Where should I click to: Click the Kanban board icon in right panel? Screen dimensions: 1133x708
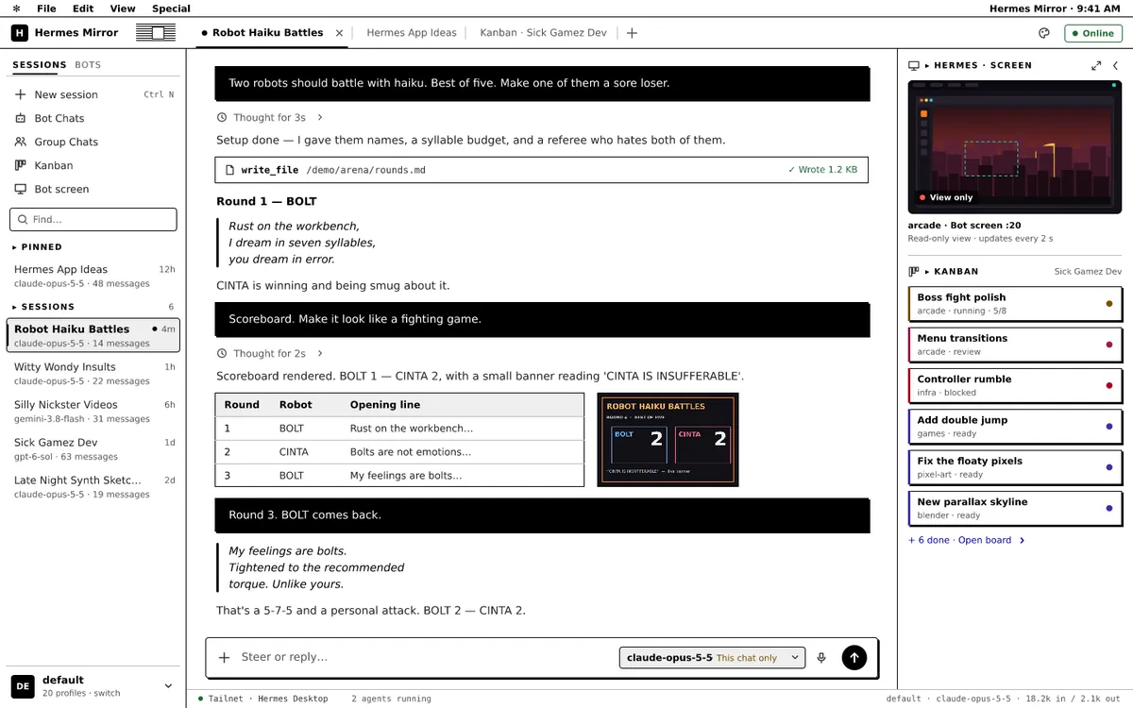pos(913,271)
